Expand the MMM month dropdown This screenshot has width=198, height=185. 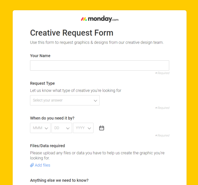[x=40, y=128]
